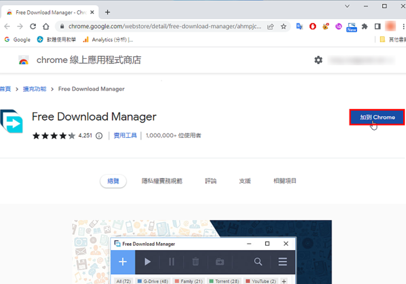Show rating details info icon
Screen dimensions: 406x284
click(99, 136)
